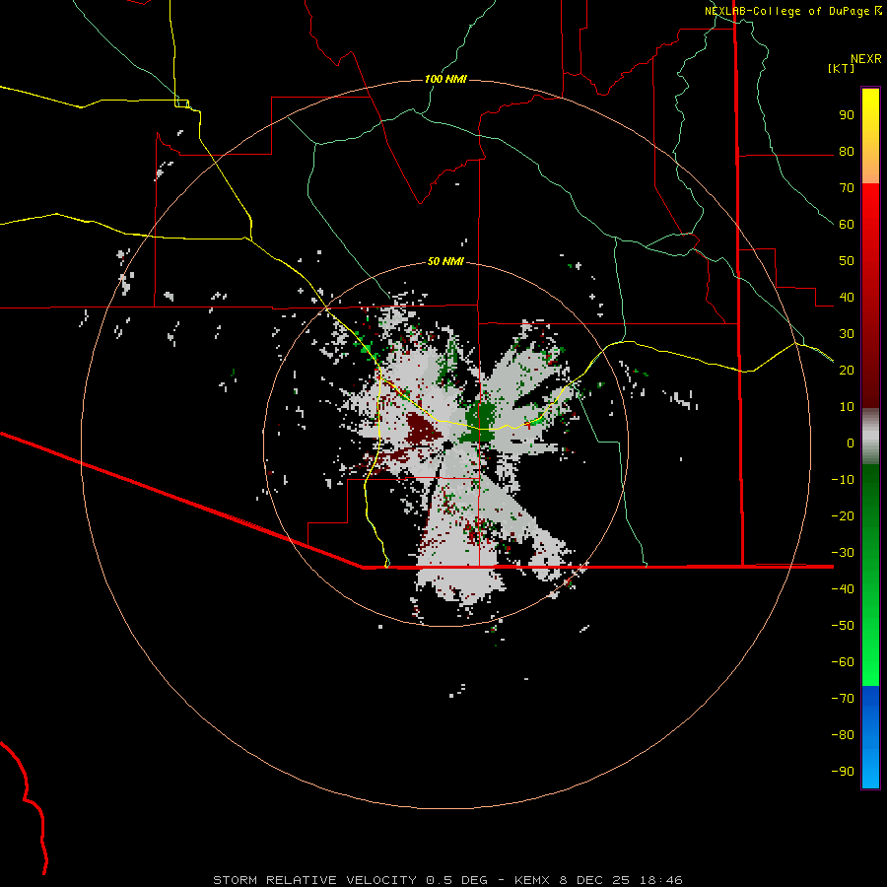Click the KEMX radar site identifier
This screenshot has width=887, height=887.
(533, 880)
